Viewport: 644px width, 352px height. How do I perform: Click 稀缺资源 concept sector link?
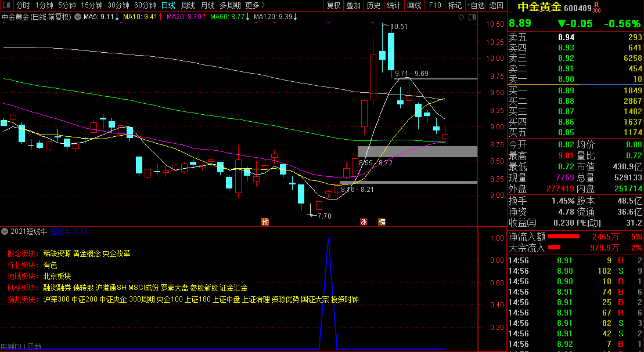pyautogui.click(x=57, y=253)
